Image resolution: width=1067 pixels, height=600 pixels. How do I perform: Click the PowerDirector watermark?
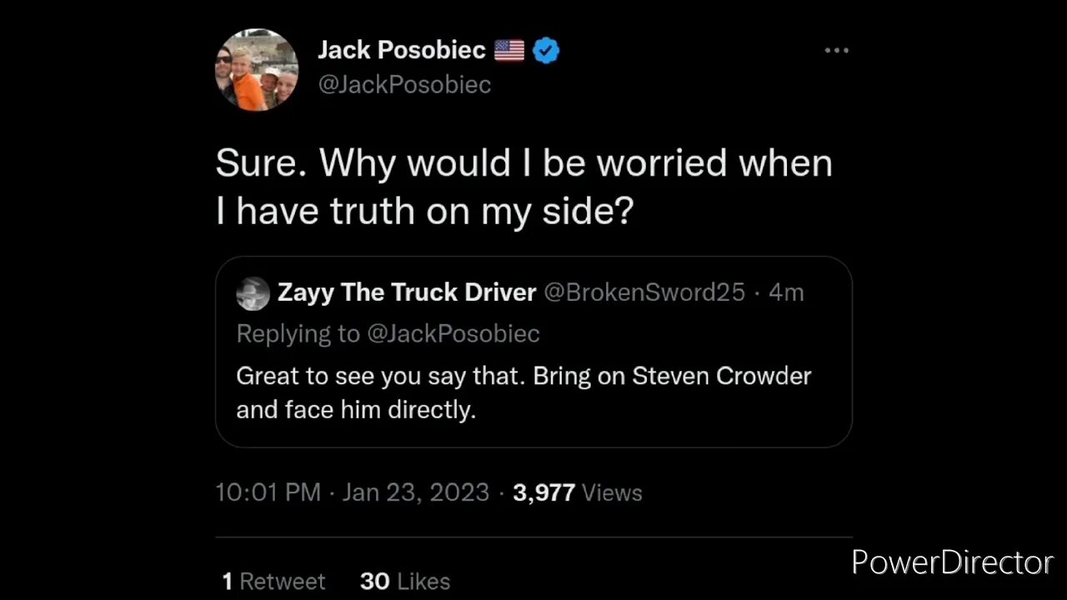pos(952,562)
